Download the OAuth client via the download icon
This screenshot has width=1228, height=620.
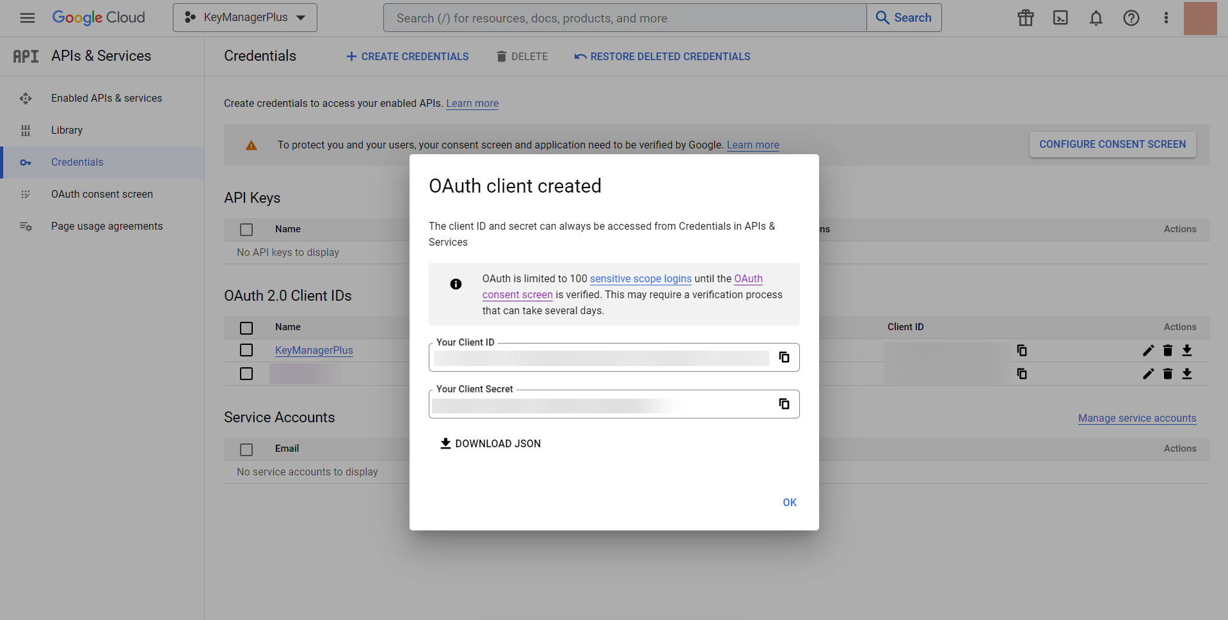coord(1187,350)
